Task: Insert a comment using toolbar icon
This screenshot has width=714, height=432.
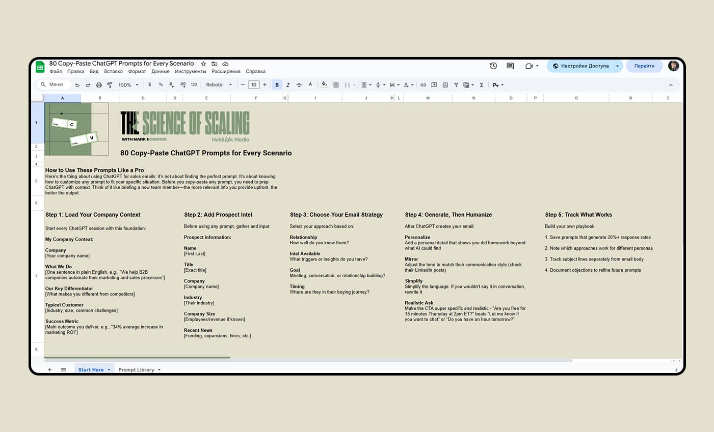Action: click(x=434, y=85)
